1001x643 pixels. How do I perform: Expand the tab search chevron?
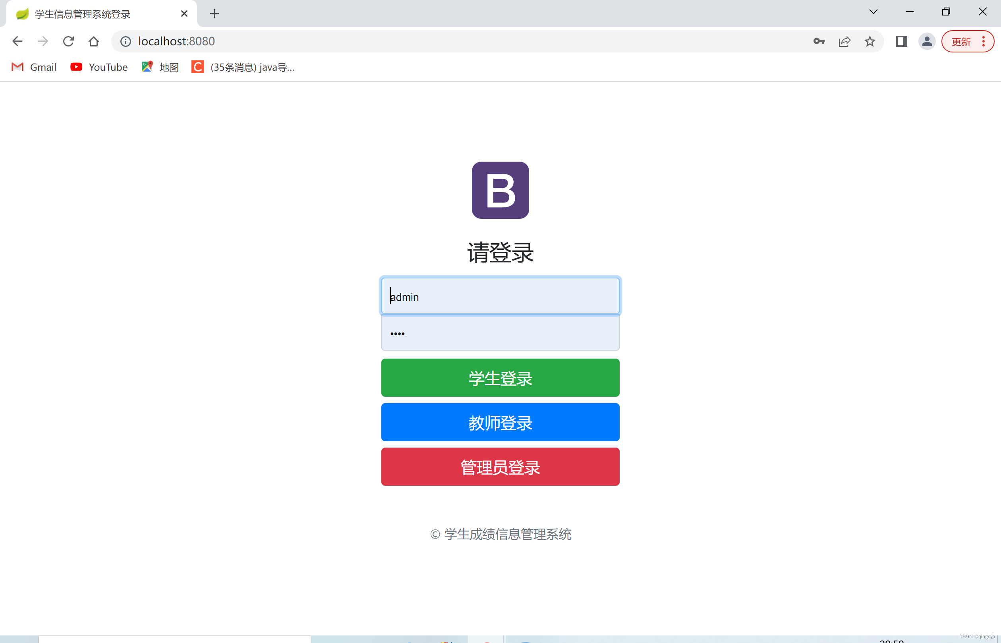(873, 12)
